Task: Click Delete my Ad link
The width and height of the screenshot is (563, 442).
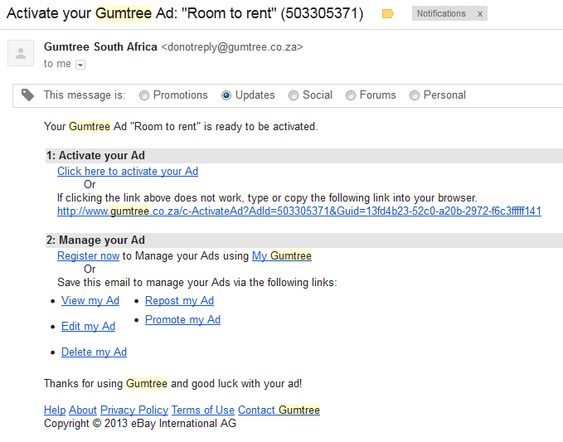Action: pos(94,352)
